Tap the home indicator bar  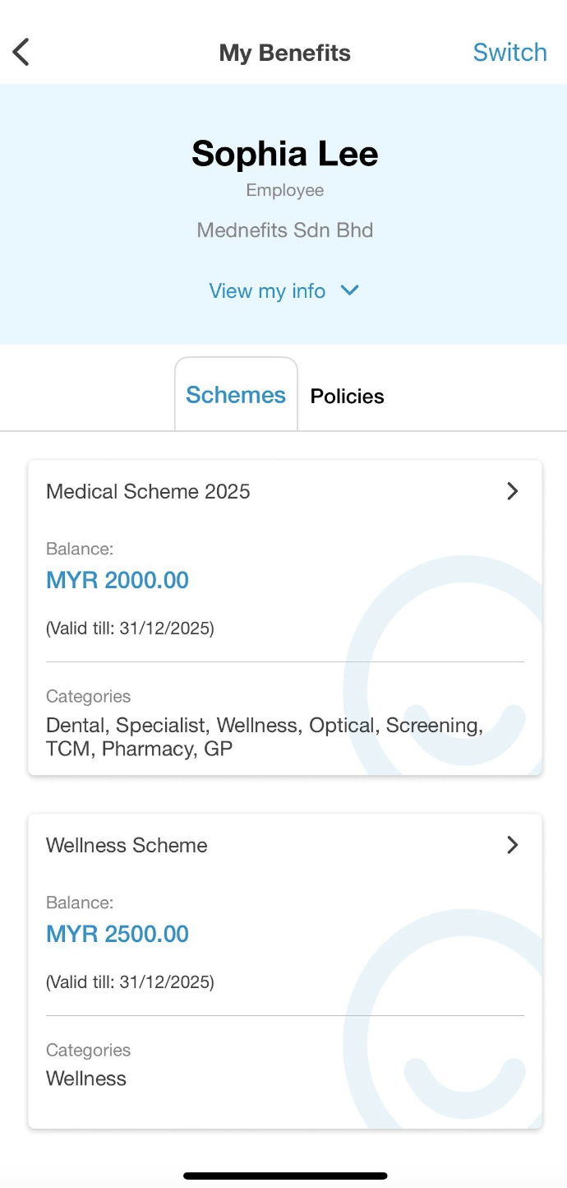tap(285, 1176)
